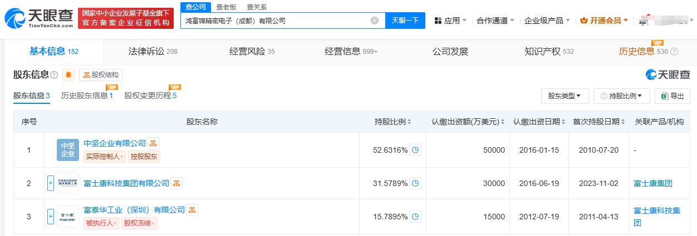Select the 股权变更历程 sub-tab
The image size is (697, 236).
click(x=150, y=96)
